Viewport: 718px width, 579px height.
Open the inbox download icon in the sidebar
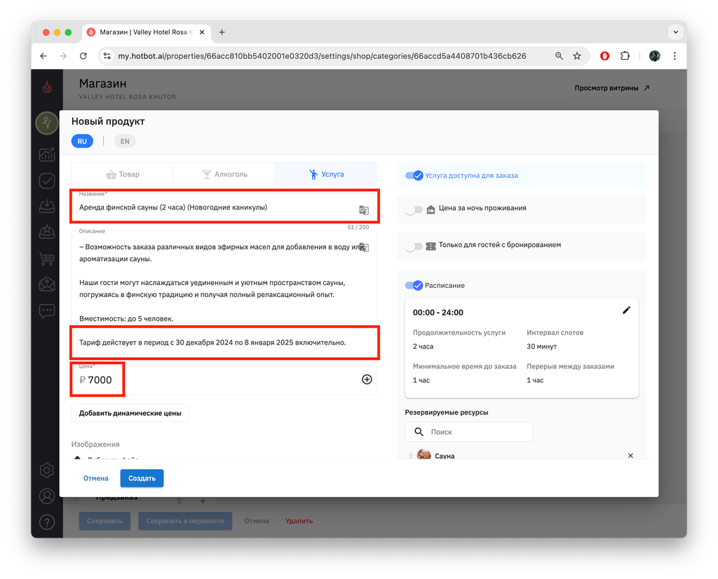(47, 207)
